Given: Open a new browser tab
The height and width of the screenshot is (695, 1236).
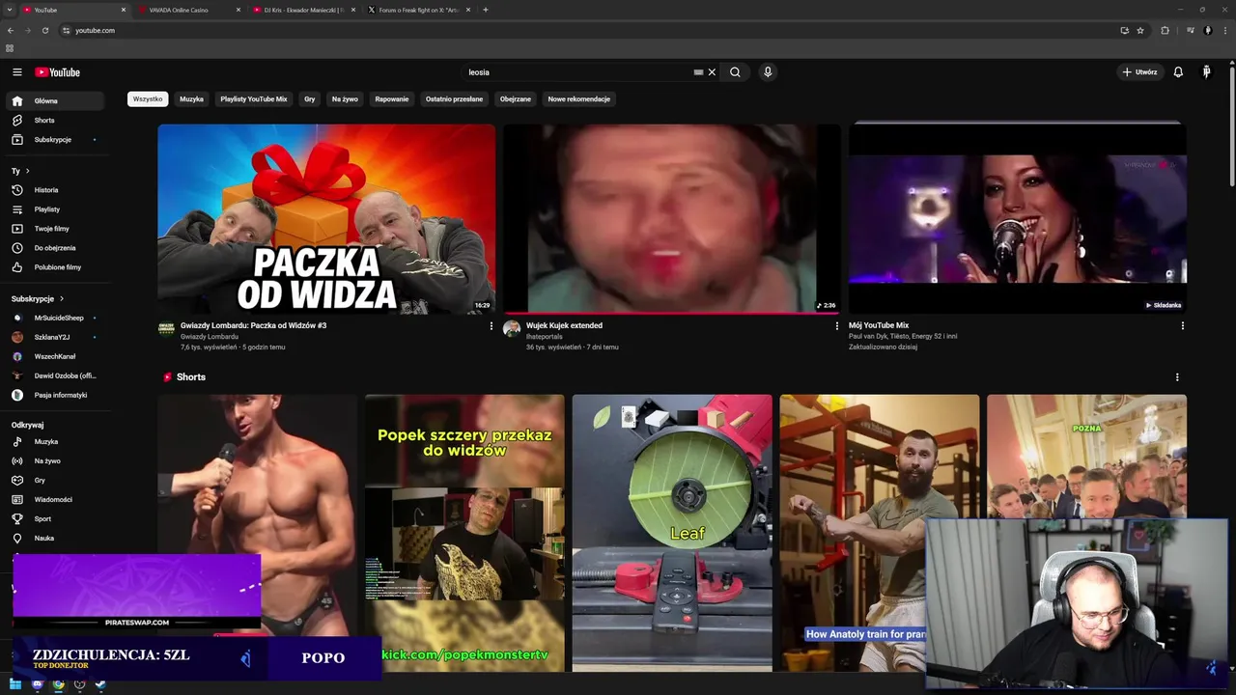Looking at the screenshot, I should click(x=486, y=10).
